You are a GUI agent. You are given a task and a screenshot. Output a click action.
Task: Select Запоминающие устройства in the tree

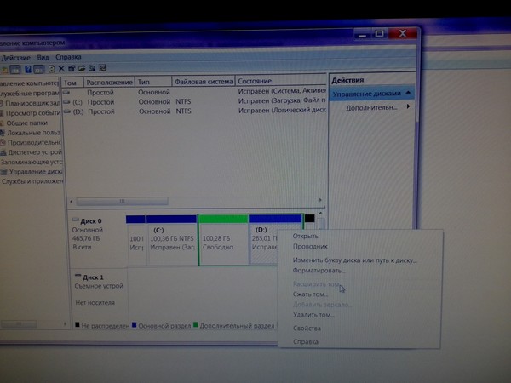pyautogui.click(x=32, y=162)
